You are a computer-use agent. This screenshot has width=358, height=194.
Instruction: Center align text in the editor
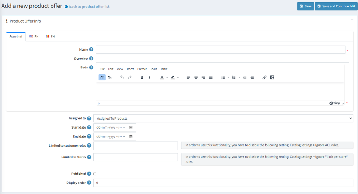coord(196,77)
